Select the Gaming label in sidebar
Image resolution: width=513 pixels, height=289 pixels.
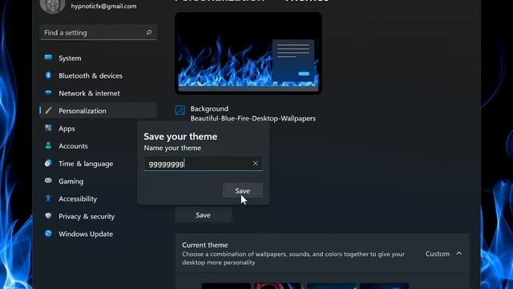coord(71,181)
